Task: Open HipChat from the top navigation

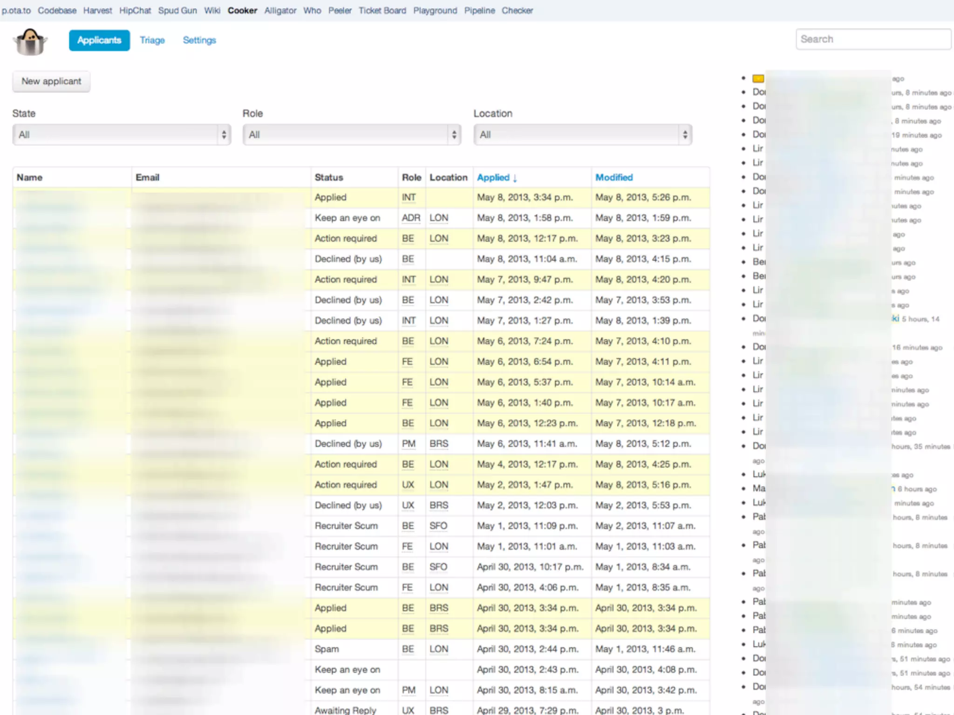Action: click(x=135, y=10)
